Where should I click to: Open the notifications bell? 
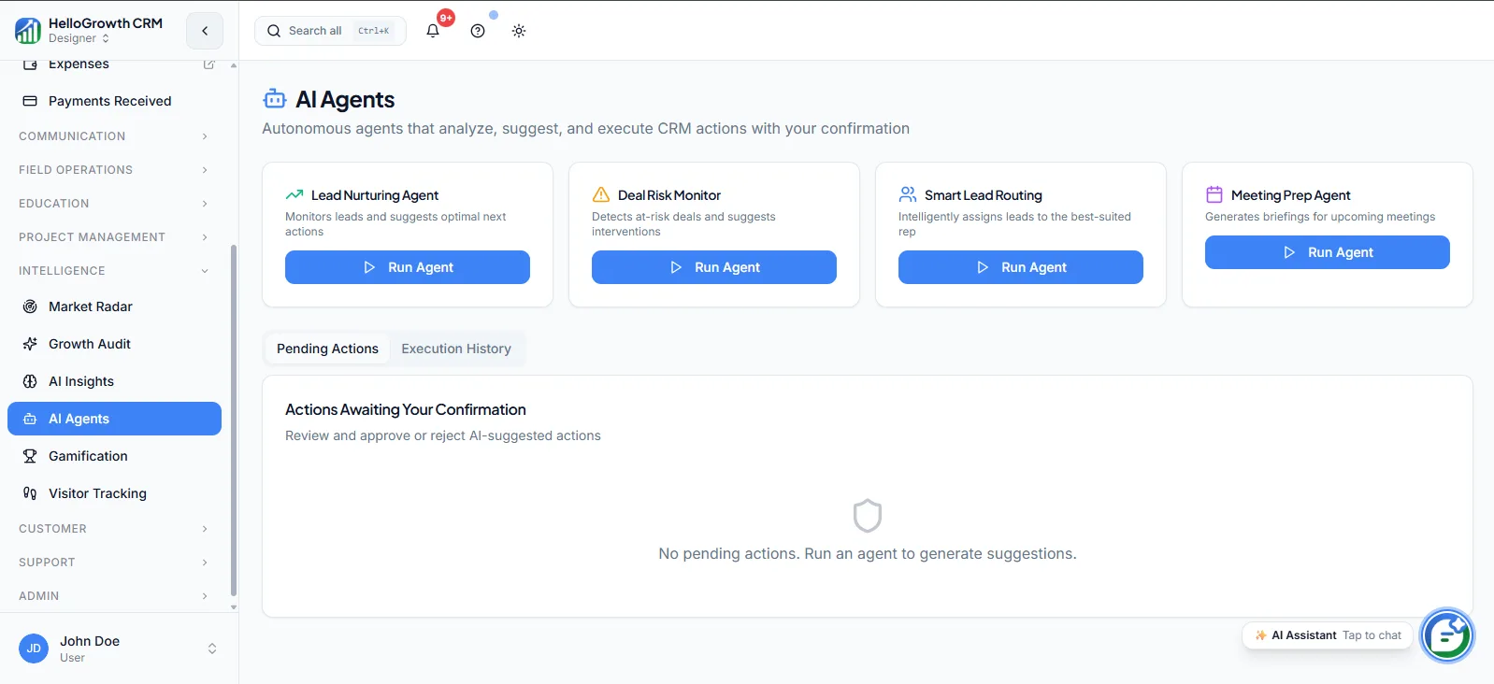pyautogui.click(x=433, y=31)
